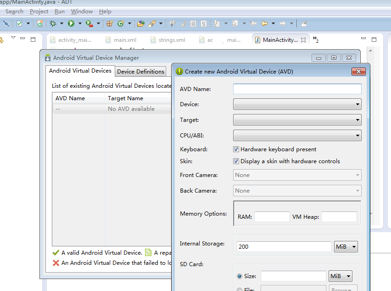Switch to the Device Definitions tab
The height and width of the screenshot is (291, 391).
140,71
